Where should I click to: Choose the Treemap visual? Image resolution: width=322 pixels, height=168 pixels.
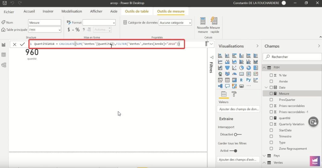pyautogui.click(x=256, y=68)
